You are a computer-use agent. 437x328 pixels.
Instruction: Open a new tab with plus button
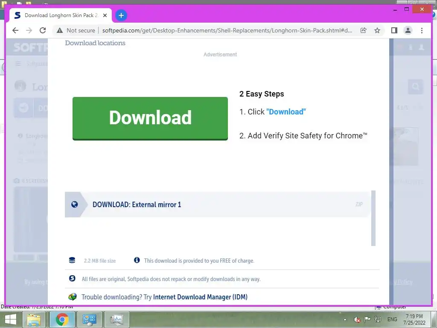coord(121,15)
